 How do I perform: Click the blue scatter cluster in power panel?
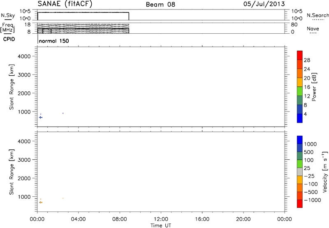click(x=41, y=117)
